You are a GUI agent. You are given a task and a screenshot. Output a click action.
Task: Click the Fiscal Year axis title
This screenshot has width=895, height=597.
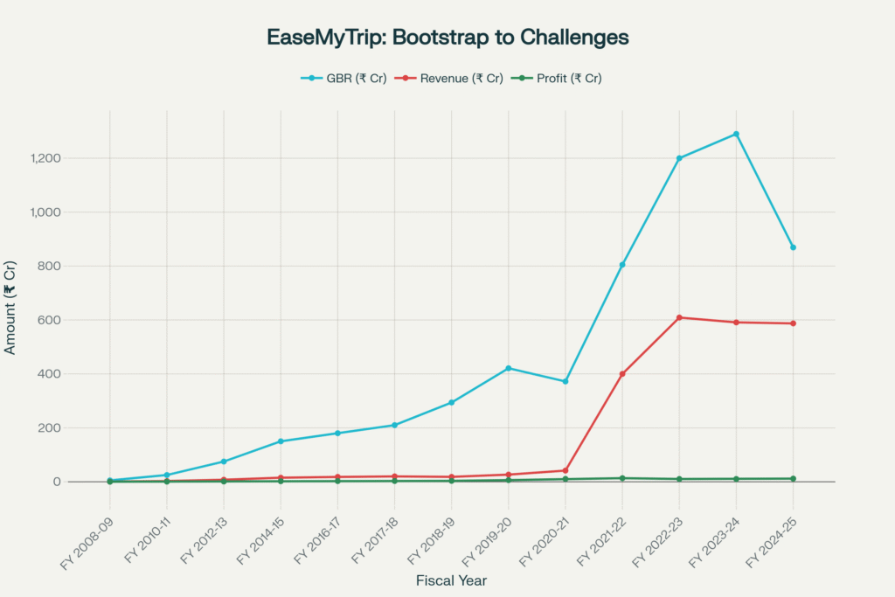point(451,580)
